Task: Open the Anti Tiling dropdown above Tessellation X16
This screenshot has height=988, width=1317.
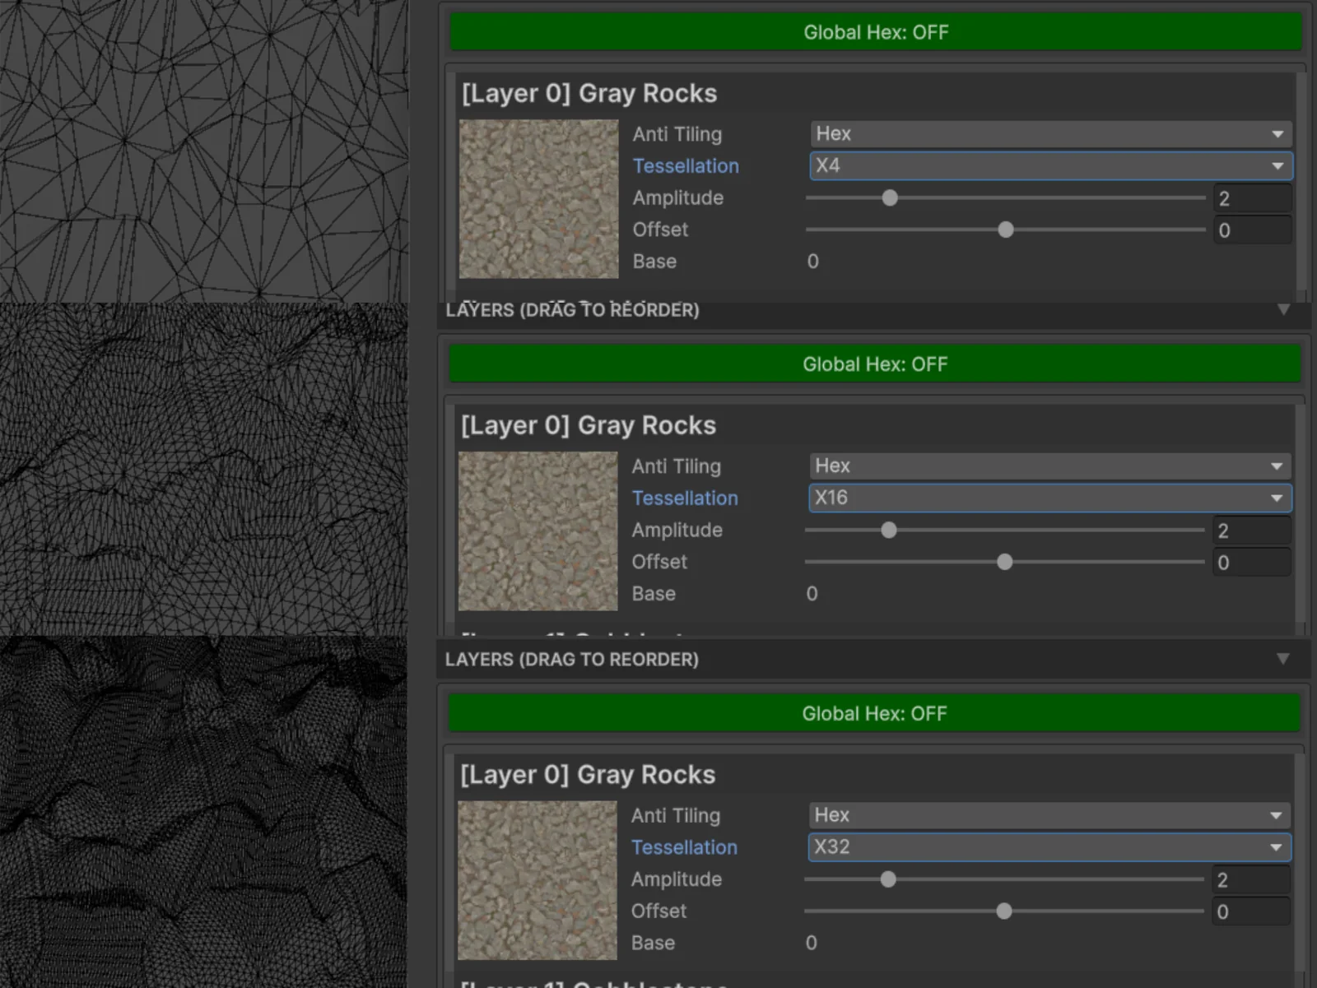Action: [x=1050, y=466]
